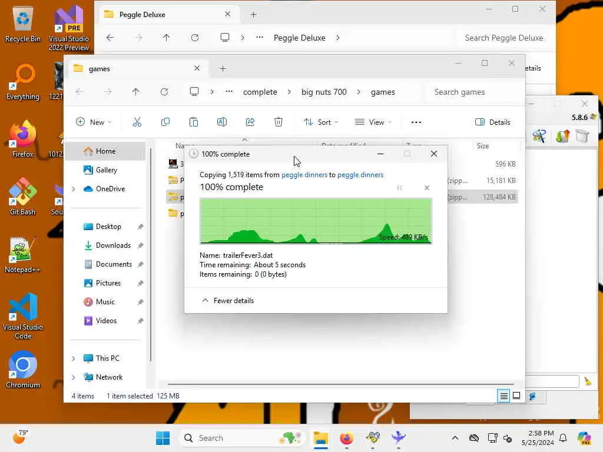Viewport: 603px width, 452px height.
Task: Click the Share icon in games toolbar
Action: click(x=250, y=122)
